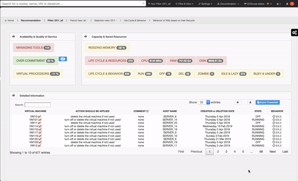Open the notification bell icon

click(x=287, y=4)
